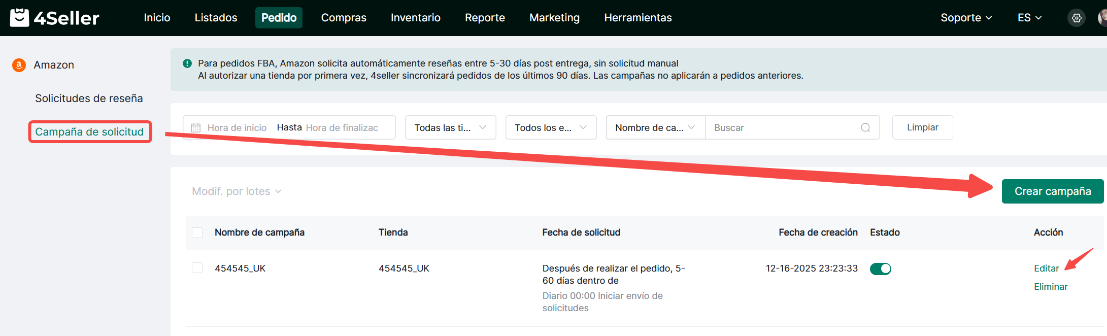Image resolution: width=1107 pixels, height=336 pixels.
Task: Open the Inventario menu
Action: (415, 18)
